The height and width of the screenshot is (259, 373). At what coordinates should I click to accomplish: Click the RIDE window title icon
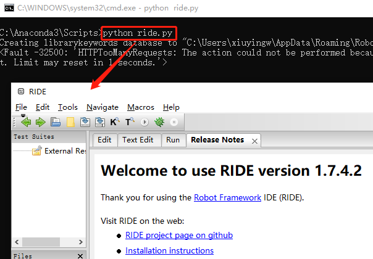pyautogui.click(x=21, y=91)
